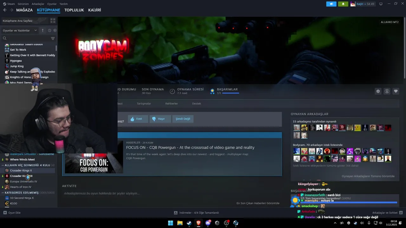Click the Get To Work game icon
Image resolution: width=406 pixels, height=228 pixels.
(7, 50)
